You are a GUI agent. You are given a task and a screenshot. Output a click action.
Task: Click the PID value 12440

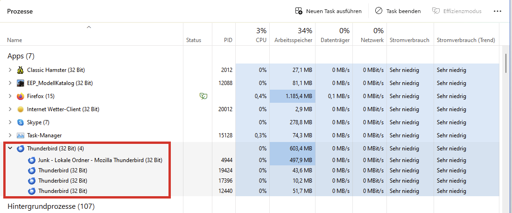coord(225,191)
